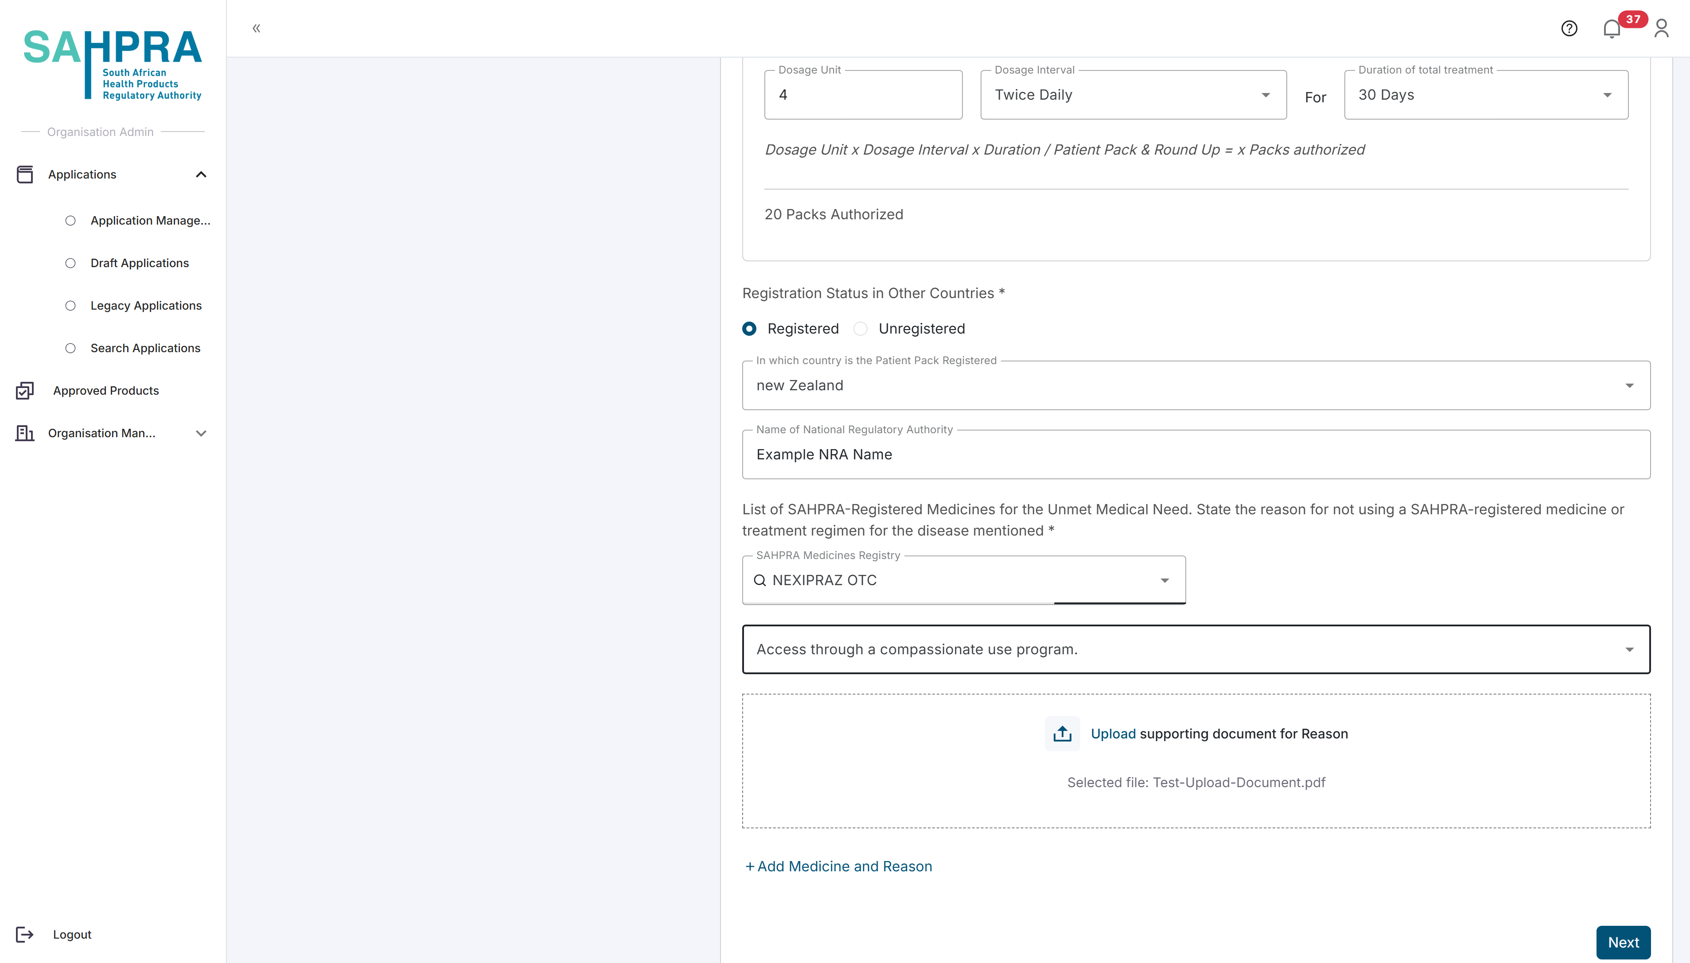Select the Registered radio button
Viewport: 1690px width, 963px height.
[749, 329]
